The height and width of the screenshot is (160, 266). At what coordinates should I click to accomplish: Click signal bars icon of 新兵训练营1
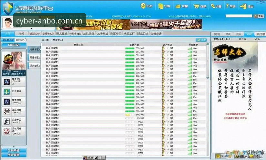190,48
